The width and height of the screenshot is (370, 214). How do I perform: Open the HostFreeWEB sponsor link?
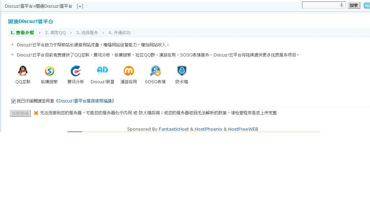click(x=243, y=129)
